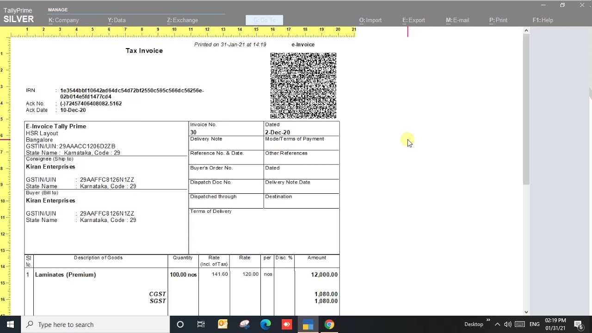Click the CGST label

pos(157,294)
